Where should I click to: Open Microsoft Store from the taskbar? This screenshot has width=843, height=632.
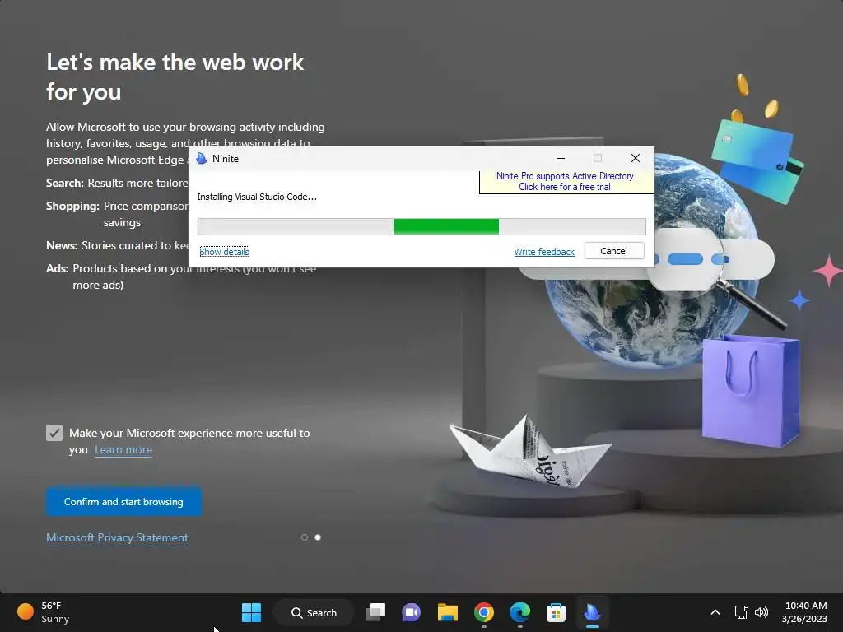click(556, 612)
